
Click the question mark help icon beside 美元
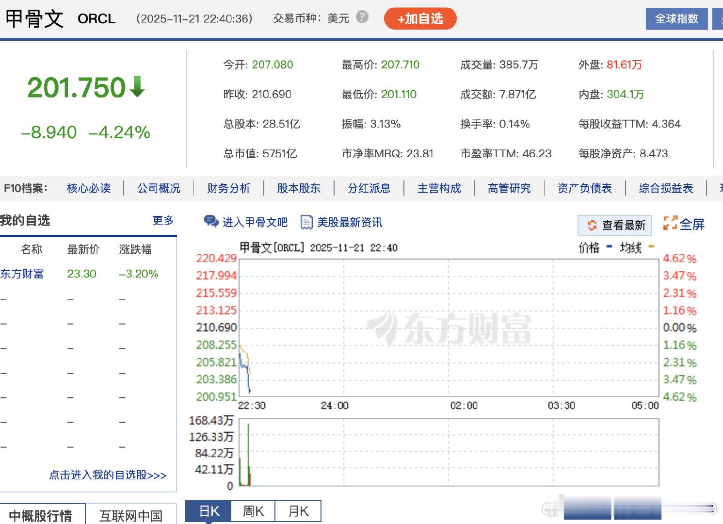click(362, 17)
